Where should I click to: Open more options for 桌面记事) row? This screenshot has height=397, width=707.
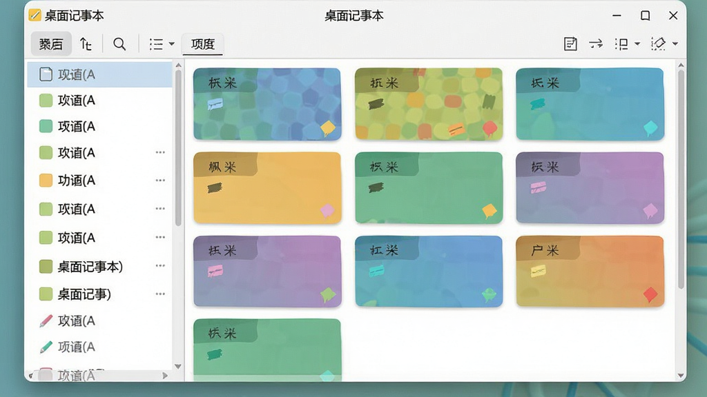coord(160,294)
